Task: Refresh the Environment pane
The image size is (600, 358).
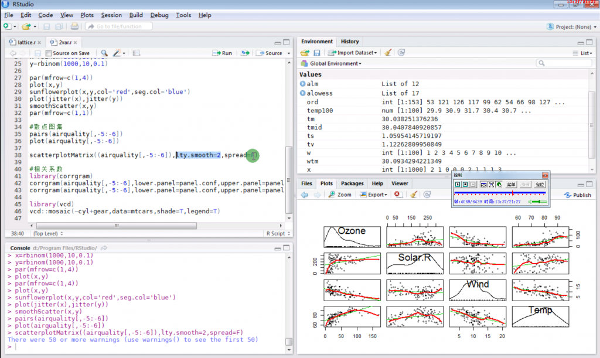Action: [x=401, y=53]
